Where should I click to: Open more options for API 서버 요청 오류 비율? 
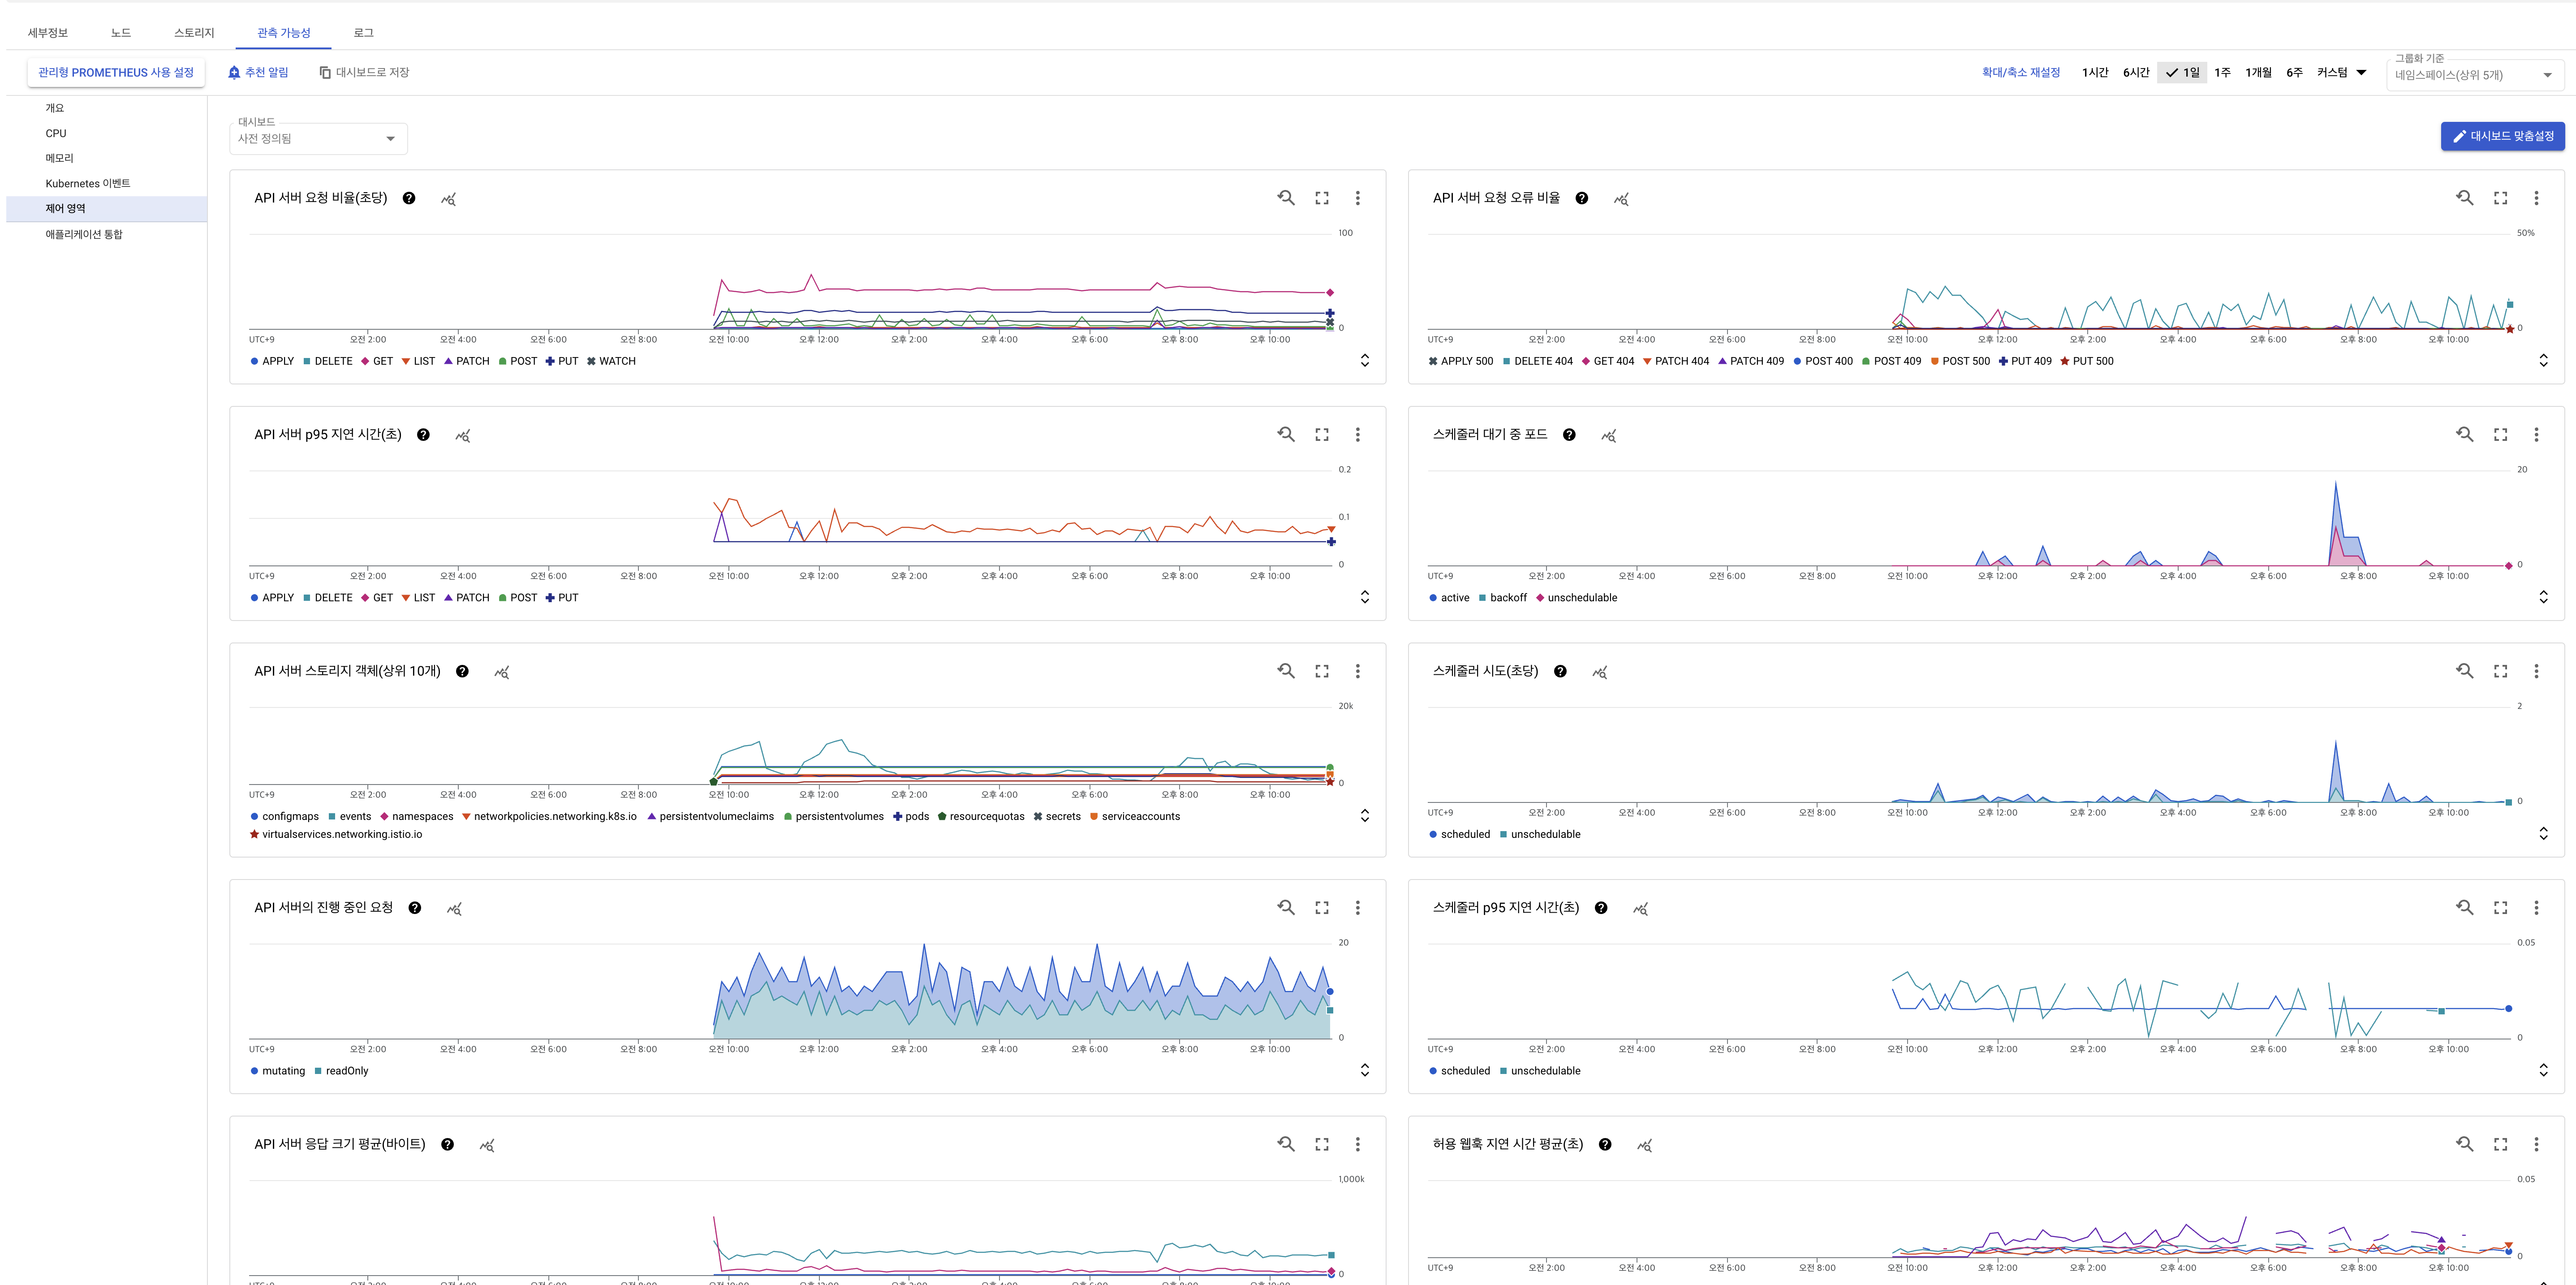click(2536, 198)
